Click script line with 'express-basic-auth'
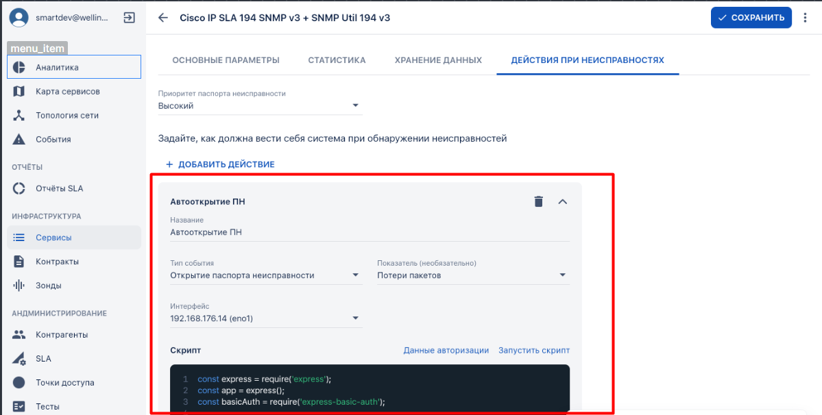Viewport: 822px width, 415px height. click(291, 402)
